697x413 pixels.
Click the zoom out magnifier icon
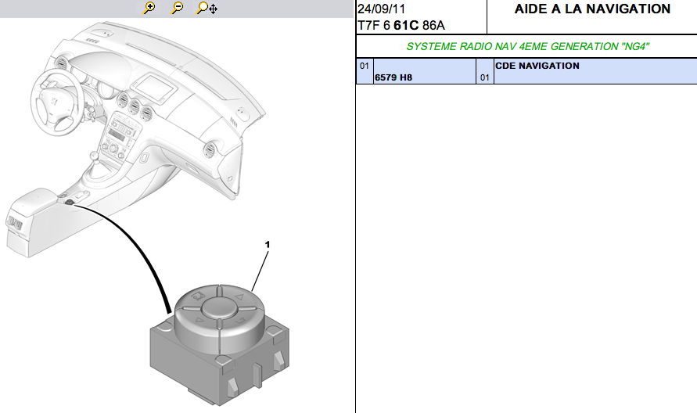coord(178,9)
